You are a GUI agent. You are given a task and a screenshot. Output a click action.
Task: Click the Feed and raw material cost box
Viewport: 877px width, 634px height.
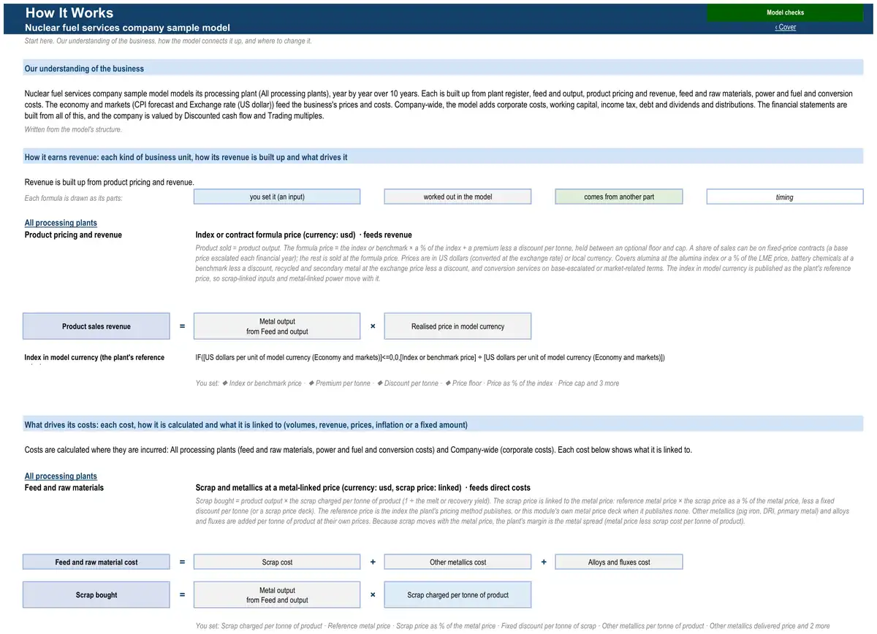click(x=96, y=562)
